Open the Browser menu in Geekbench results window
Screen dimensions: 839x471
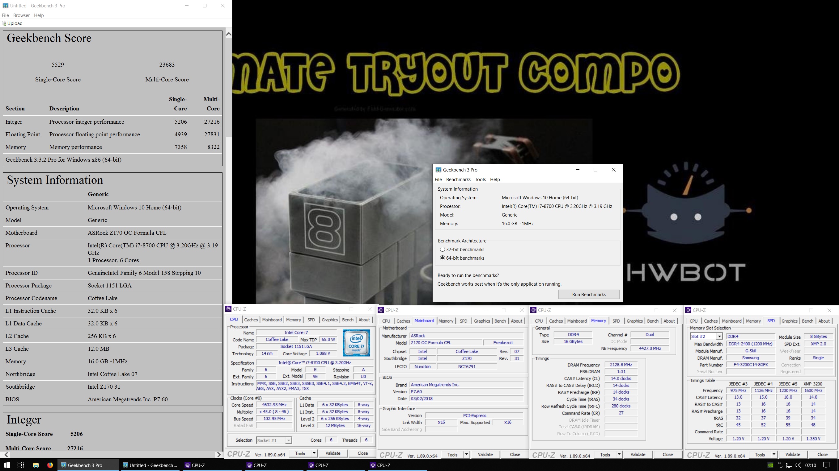click(x=22, y=15)
